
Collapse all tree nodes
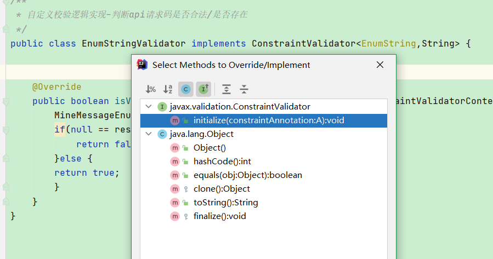coord(244,89)
